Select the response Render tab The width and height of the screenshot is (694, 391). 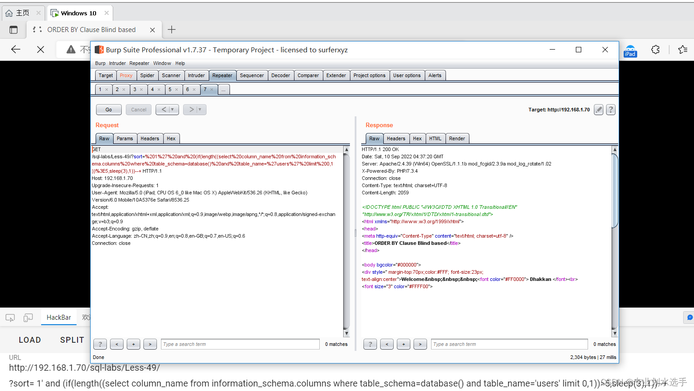457,138
